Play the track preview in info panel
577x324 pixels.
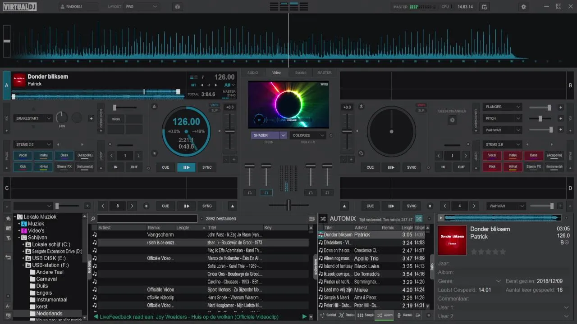[441, 218]
